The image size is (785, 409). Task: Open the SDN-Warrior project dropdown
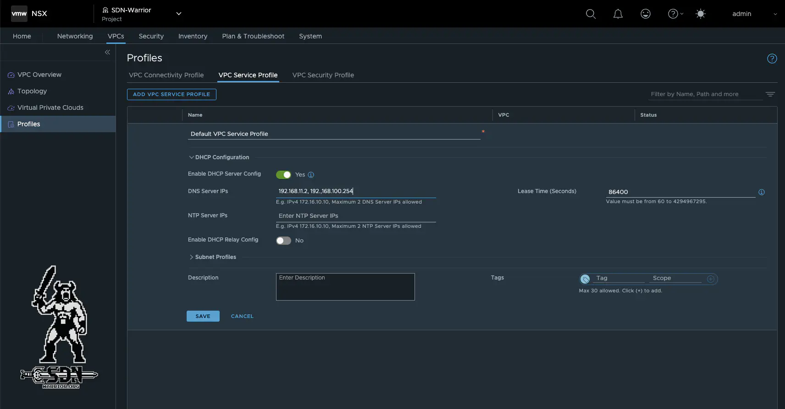(178, 14)
